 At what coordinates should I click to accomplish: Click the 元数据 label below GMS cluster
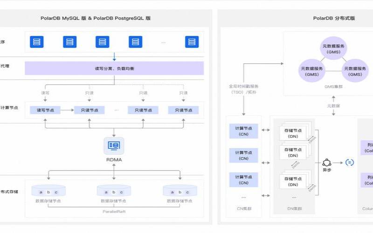333,106
